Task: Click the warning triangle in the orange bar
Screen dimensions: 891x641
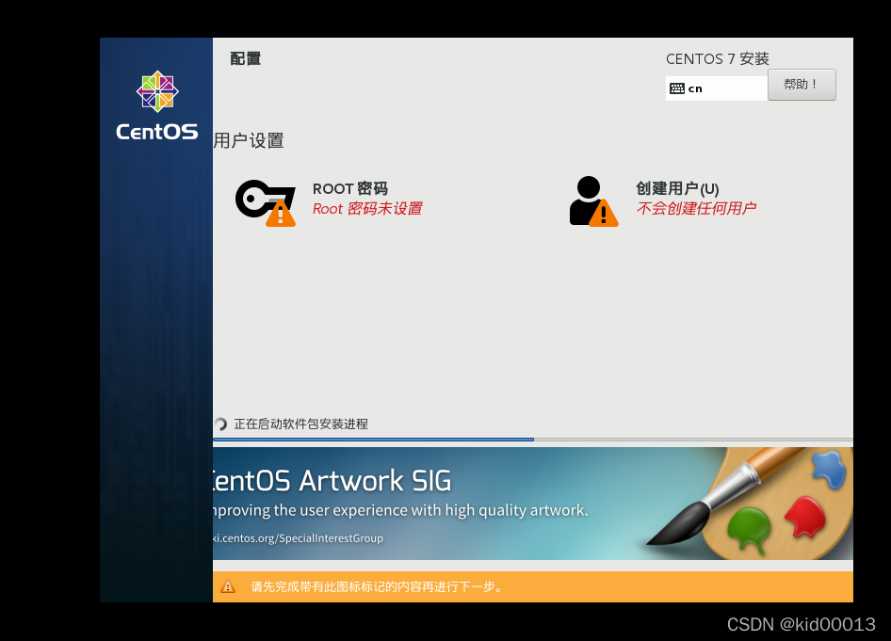Action: [x=228, y=586]
